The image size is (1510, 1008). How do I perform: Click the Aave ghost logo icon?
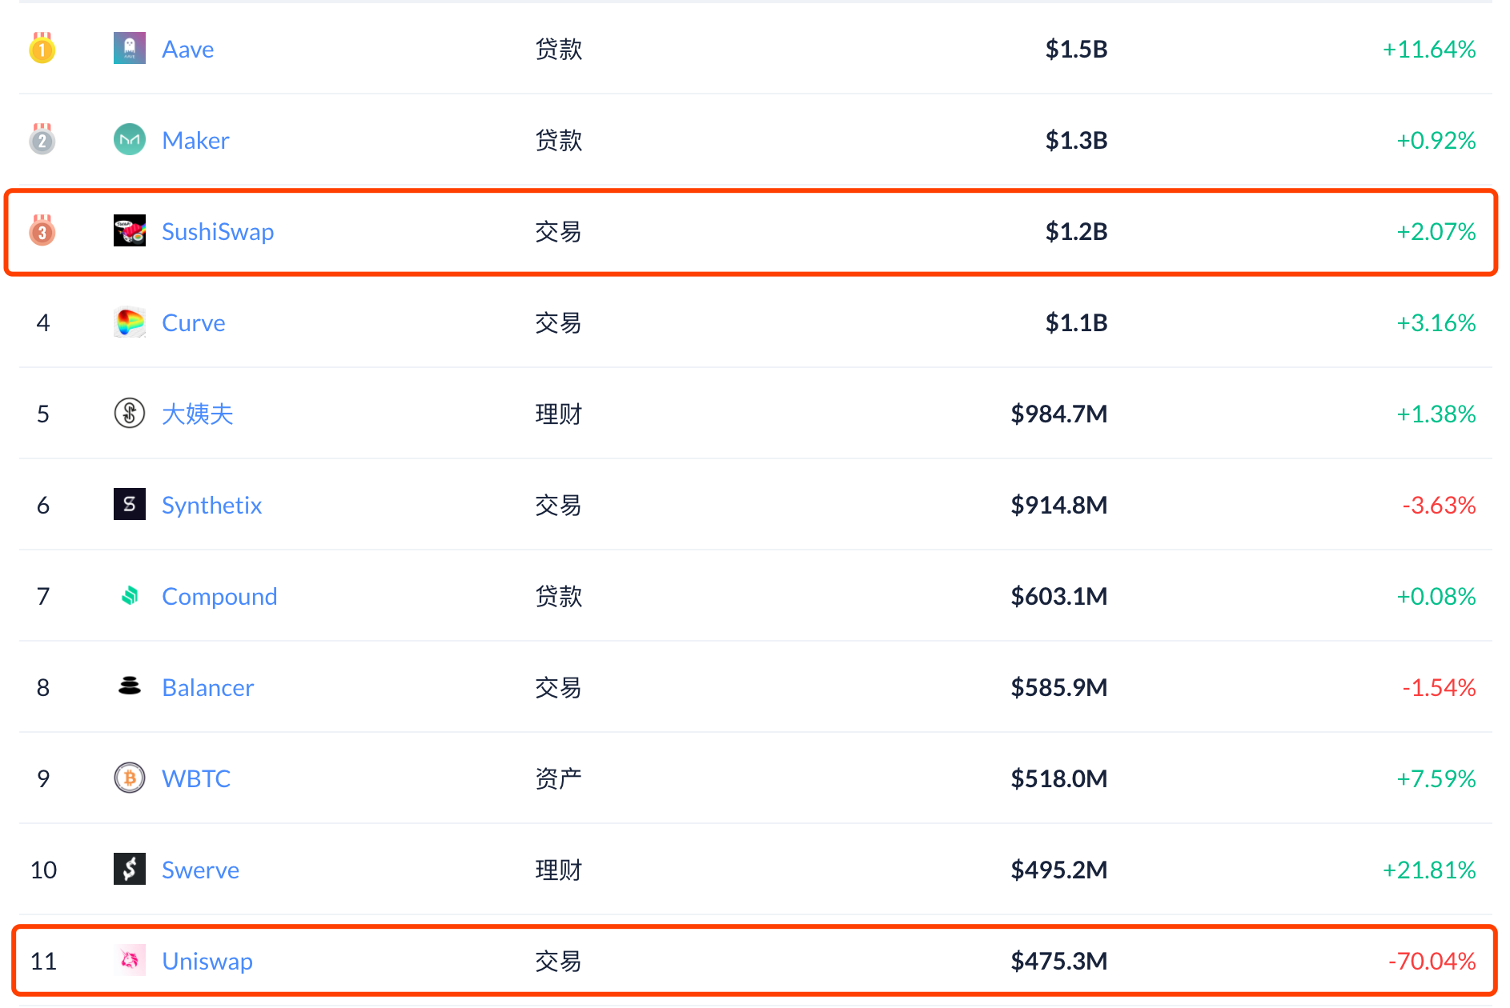point(129,48)
